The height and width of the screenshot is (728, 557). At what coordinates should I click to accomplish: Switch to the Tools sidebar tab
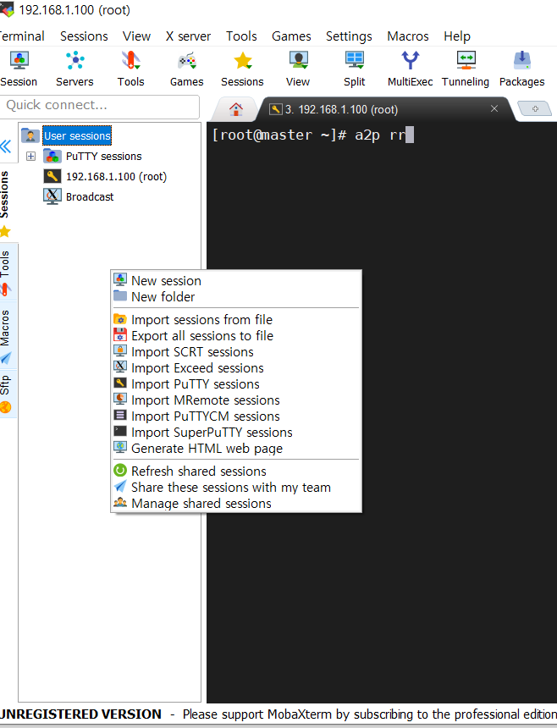pos(6,273)
